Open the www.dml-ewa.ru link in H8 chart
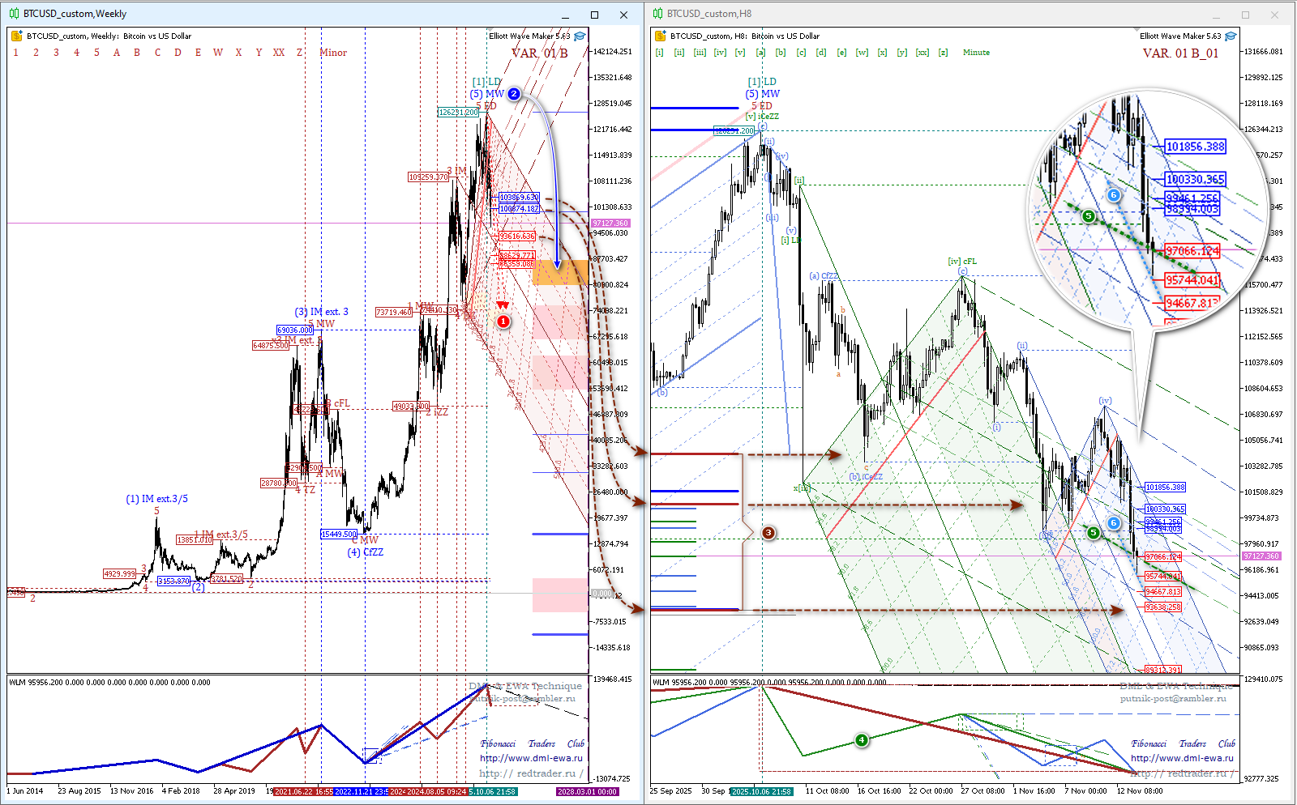The image size is (1297, 805). point(1182,758)
